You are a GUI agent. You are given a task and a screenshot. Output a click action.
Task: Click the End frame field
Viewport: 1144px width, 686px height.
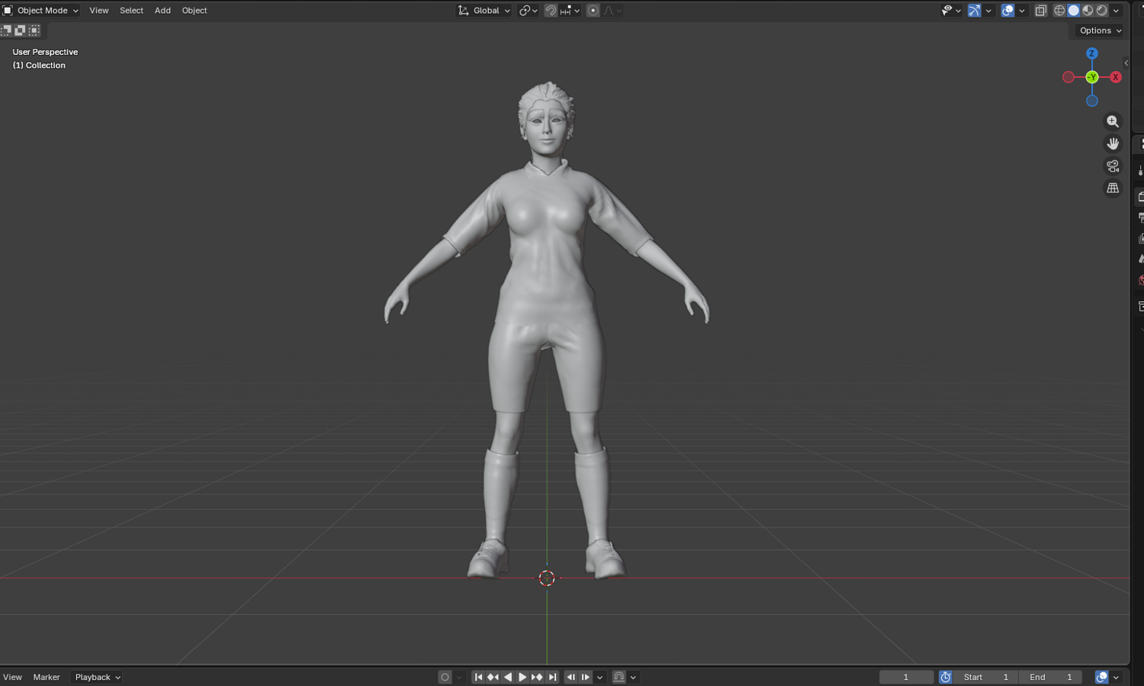coord(1050,677)
